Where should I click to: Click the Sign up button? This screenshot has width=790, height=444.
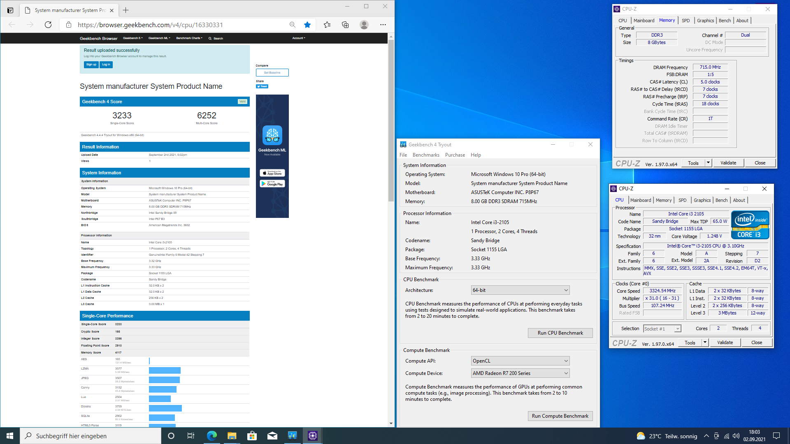(91, 65)
